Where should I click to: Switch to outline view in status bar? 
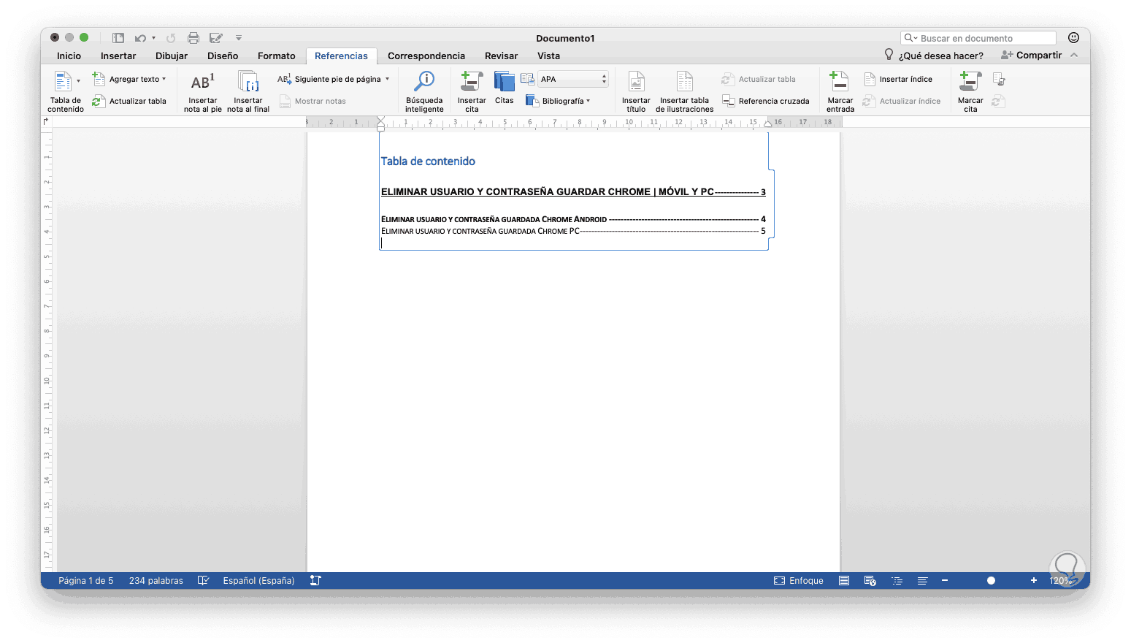click(897, 581)
